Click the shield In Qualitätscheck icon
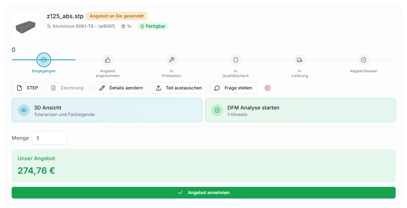Image resolution: width=407 pixels, height=208 pixels. point(236,60)
